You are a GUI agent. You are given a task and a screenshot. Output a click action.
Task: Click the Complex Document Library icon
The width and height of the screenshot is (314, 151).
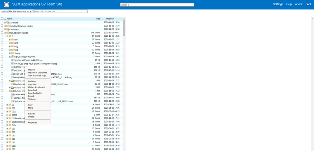tap(8, 26)
